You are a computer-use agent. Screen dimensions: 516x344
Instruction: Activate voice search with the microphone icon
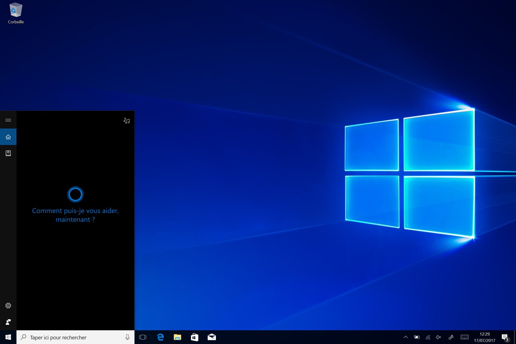click(x=127, y=337)
